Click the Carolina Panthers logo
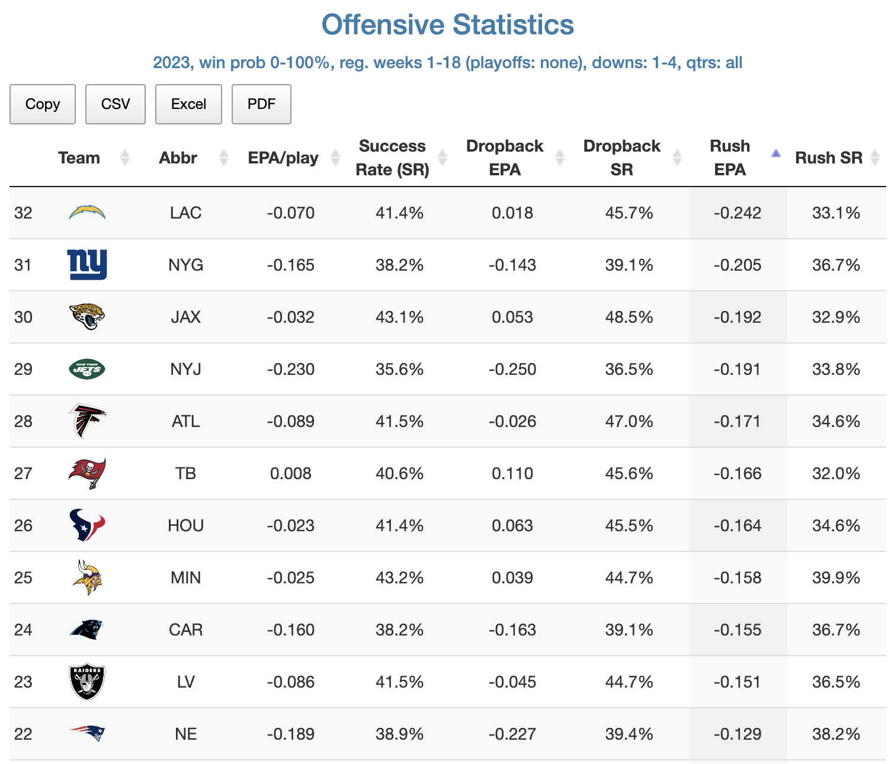The width and height of the screenshot is (891, 764). [x=87, y=629]
